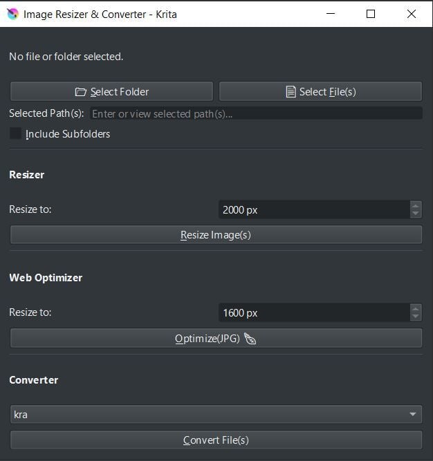The width and height of the screenshot is (433, 461).
Task: Click the Convert File(s) button
Action: (x=217, y=440)
